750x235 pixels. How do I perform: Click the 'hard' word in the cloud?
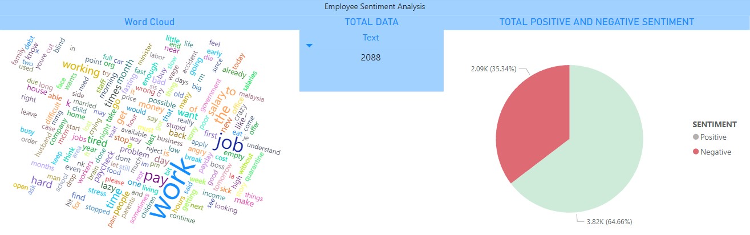click(x=41, y=183)
